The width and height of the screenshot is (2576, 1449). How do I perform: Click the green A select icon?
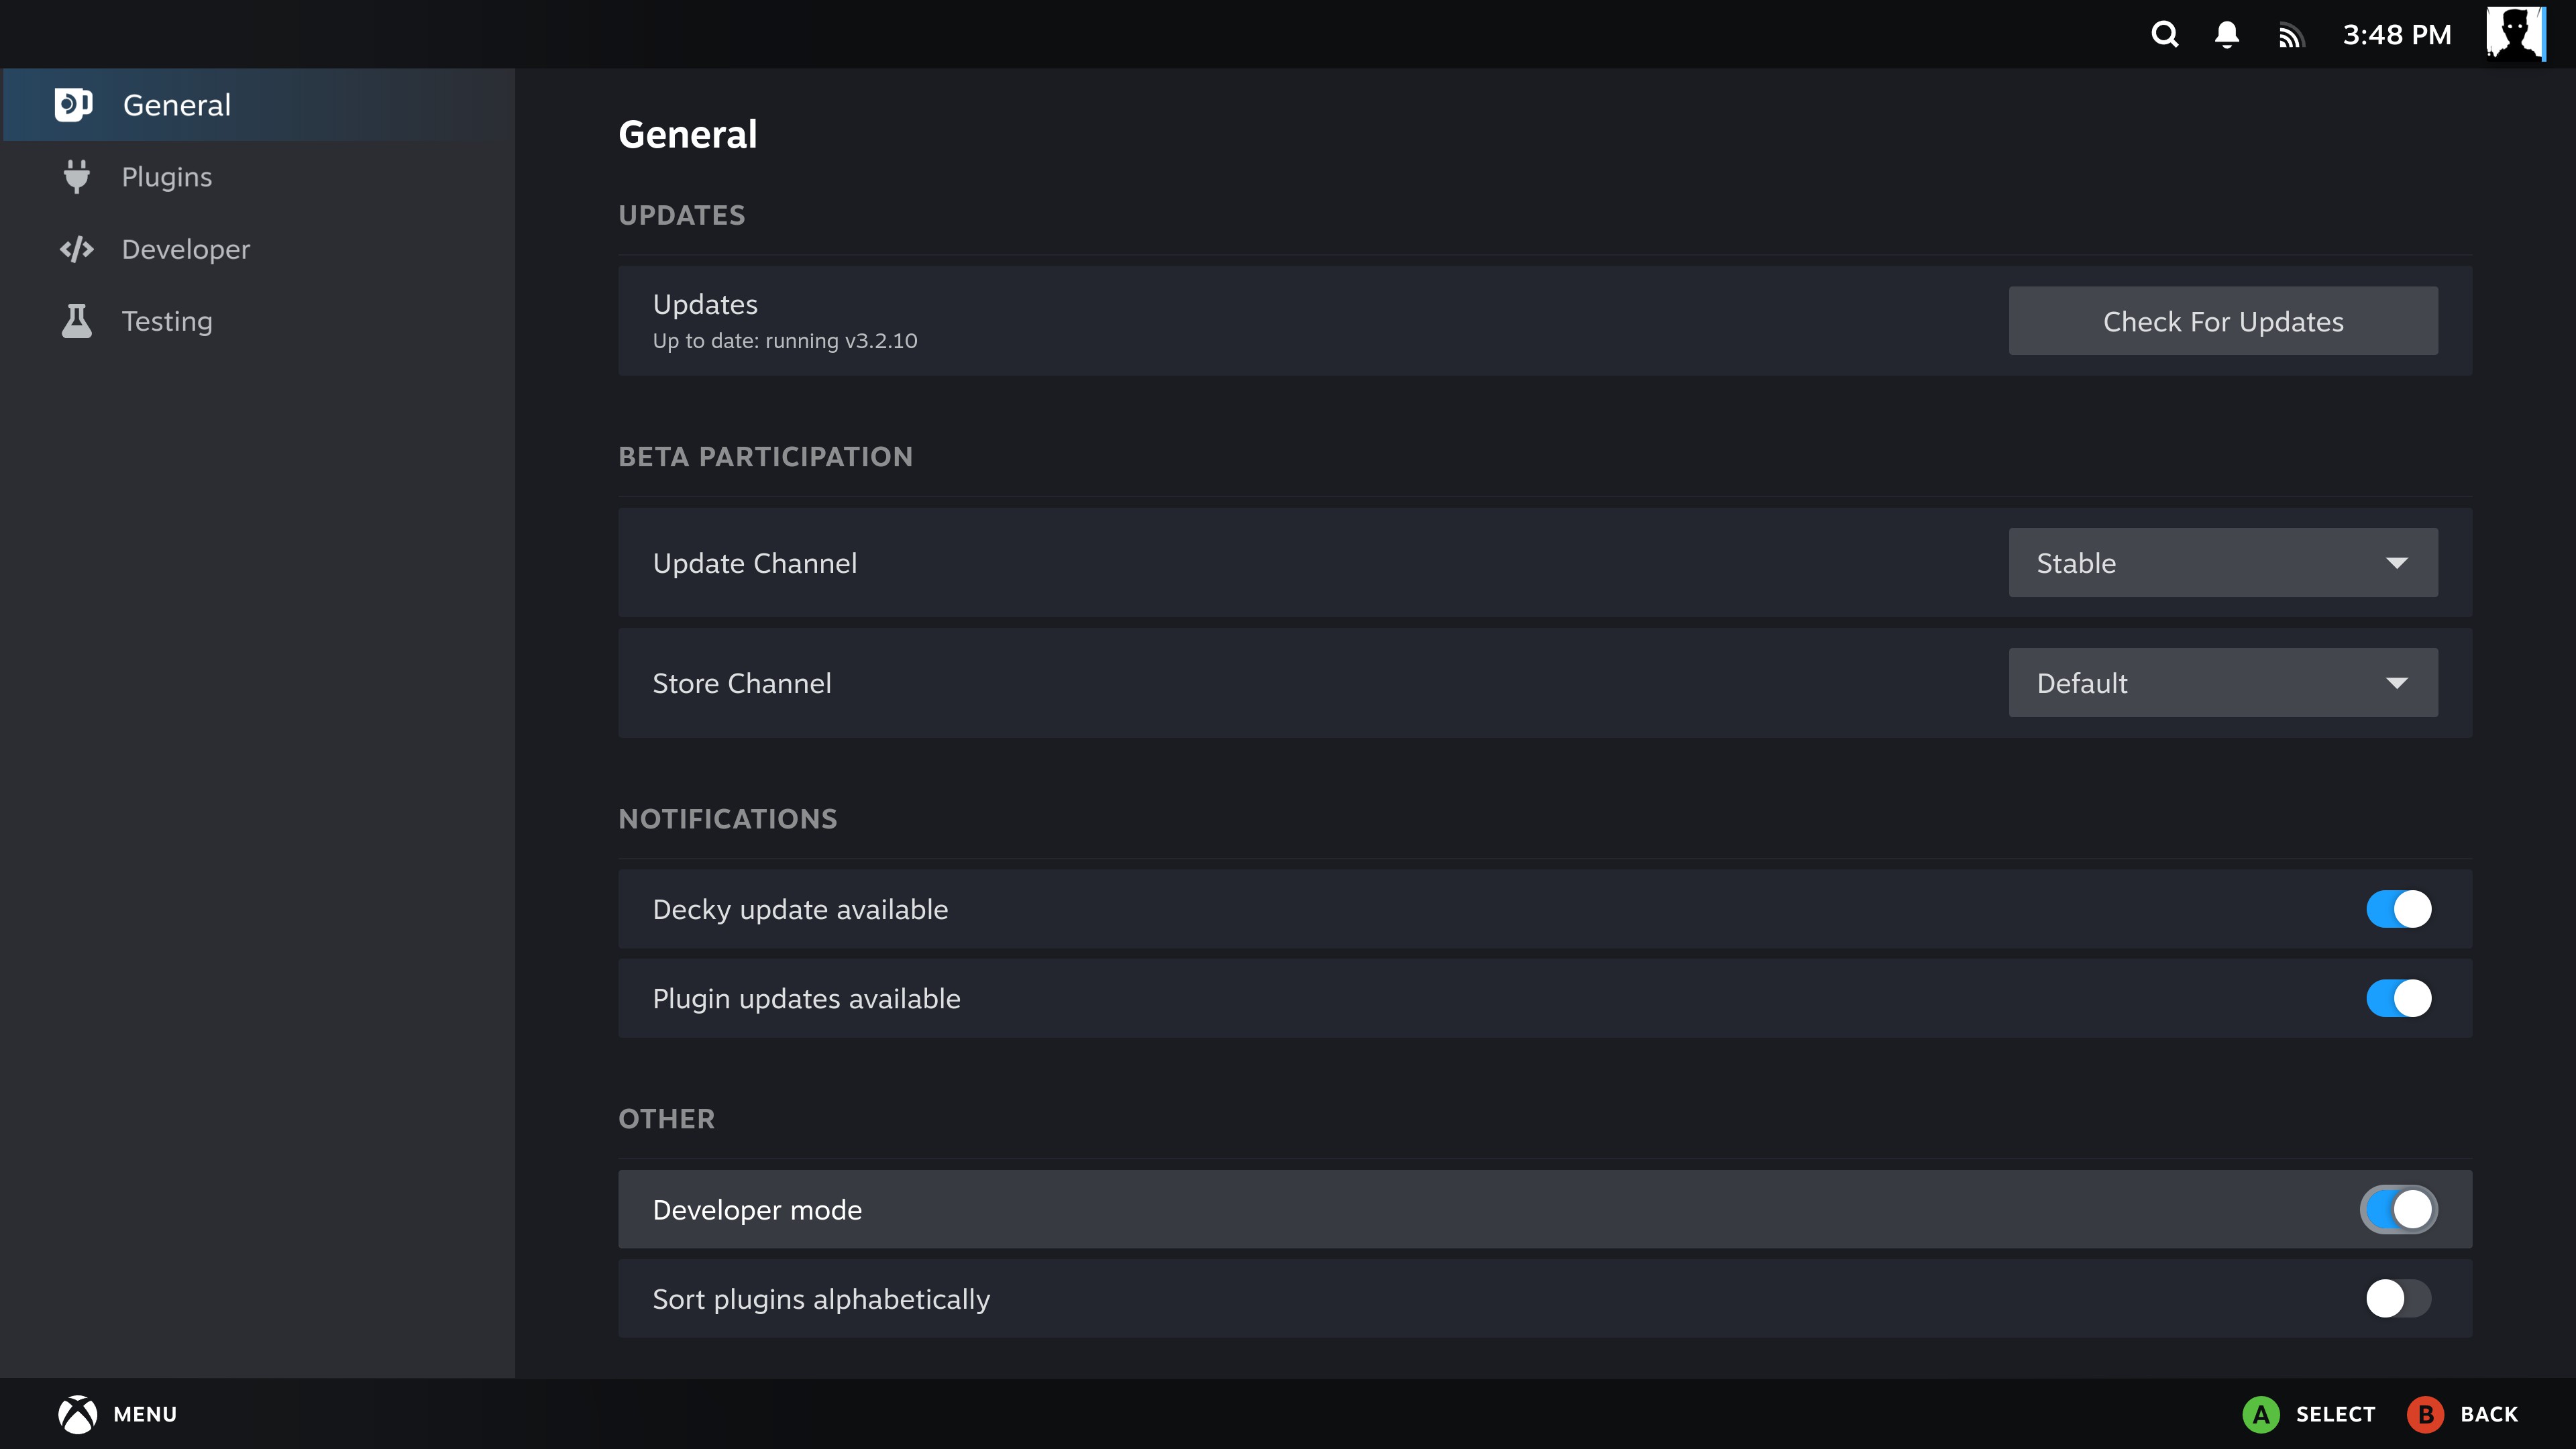tap(2261, 1414)
